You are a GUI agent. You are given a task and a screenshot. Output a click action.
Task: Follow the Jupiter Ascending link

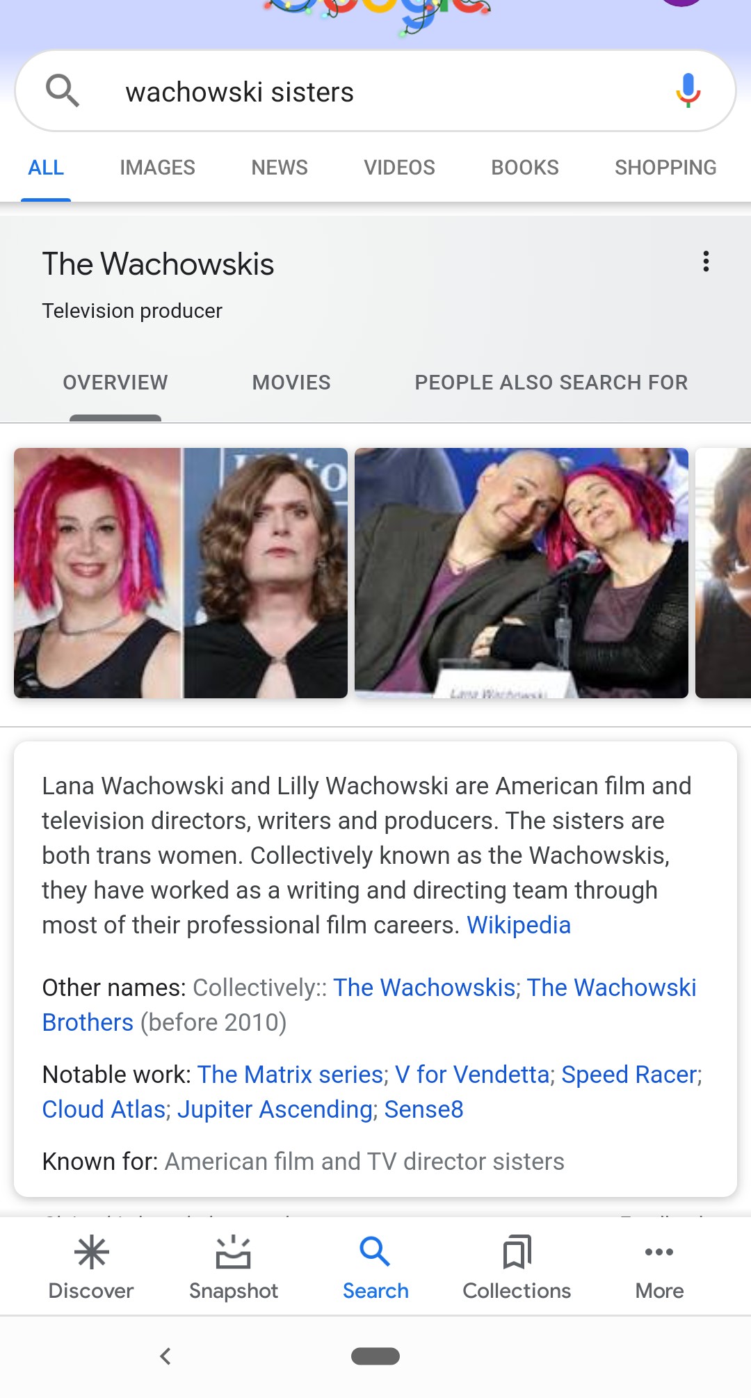[275, 1109]
